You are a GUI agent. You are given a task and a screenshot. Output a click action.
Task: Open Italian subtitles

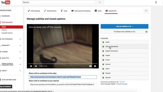pos(125,69)
